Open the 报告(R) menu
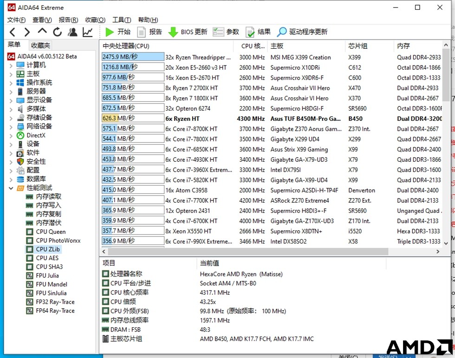Screen dimensions: 455x358 69,20
